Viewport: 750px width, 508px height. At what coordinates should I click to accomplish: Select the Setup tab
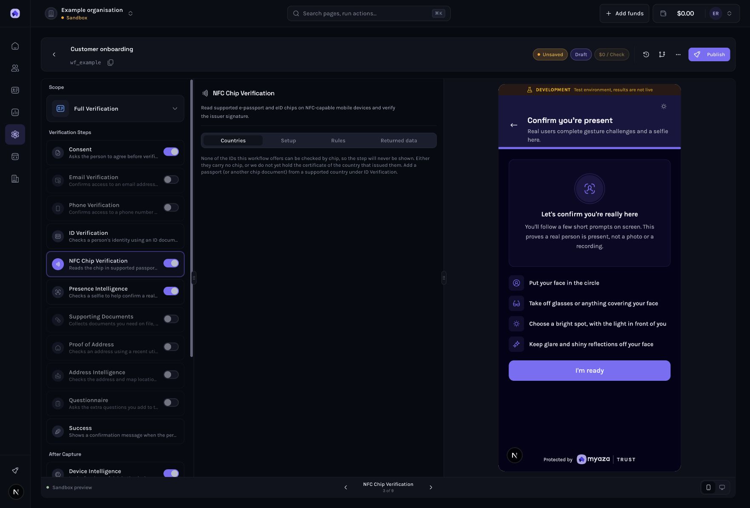(x=288, y=140)
